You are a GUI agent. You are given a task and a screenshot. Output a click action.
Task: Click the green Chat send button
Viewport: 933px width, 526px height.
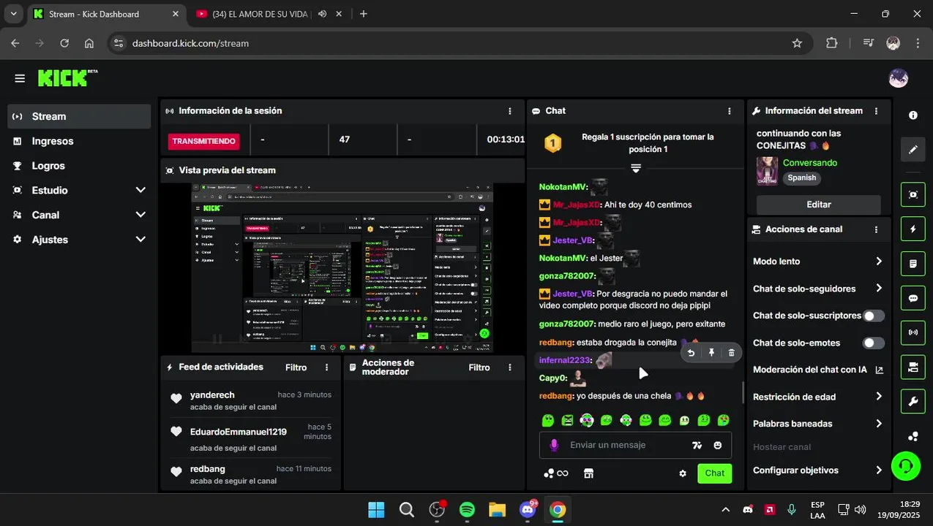coord(714,473)
